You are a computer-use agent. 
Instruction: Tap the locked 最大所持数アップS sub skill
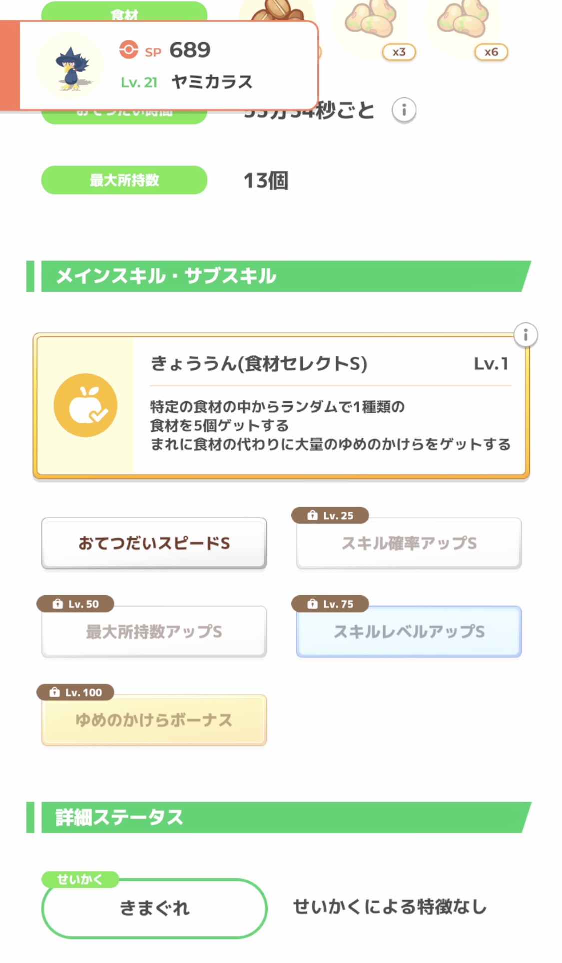point(154,632)
